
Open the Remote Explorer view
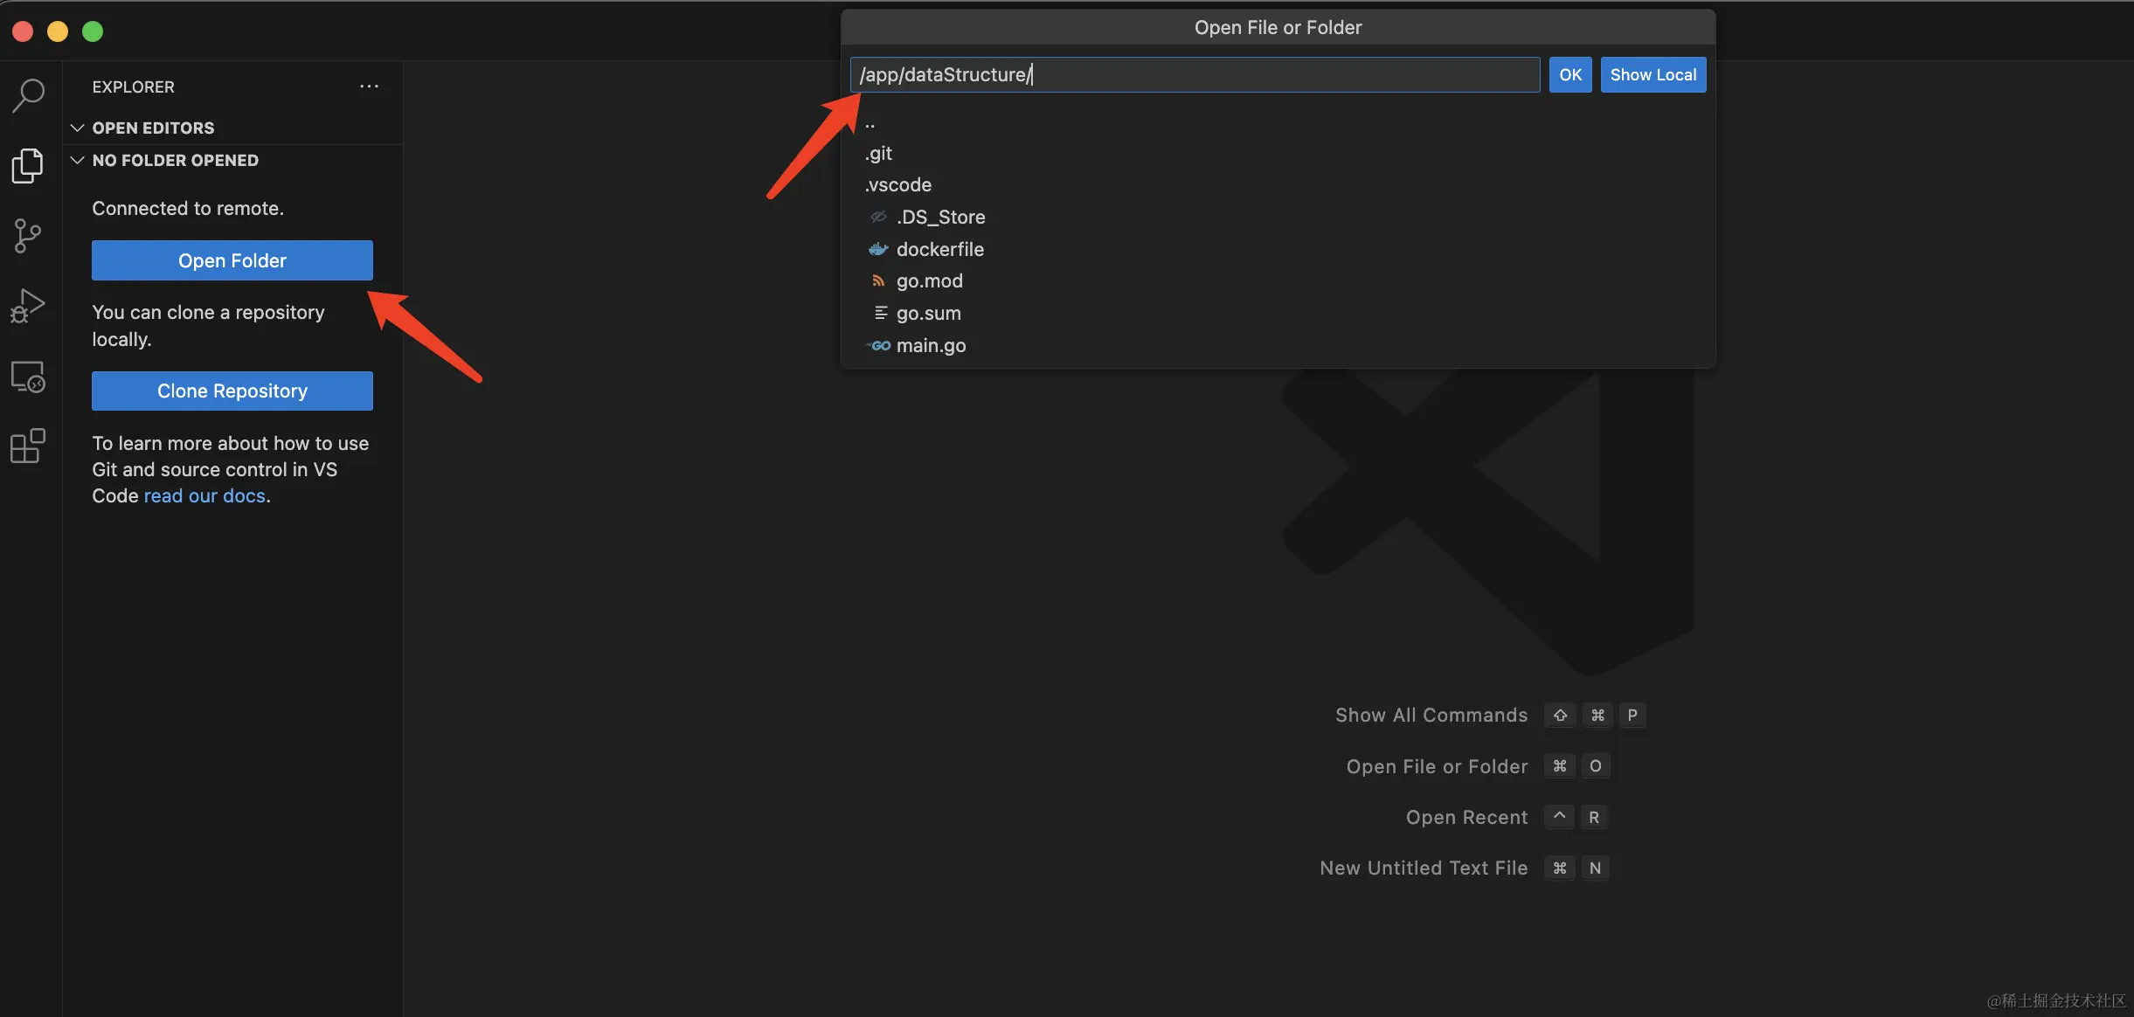(x=28, y=377)
